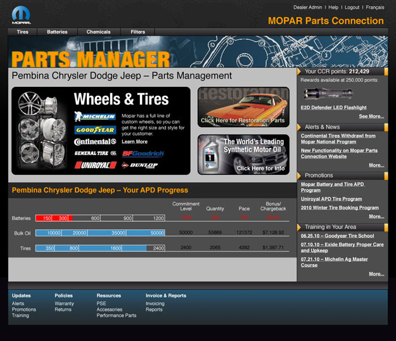
Task: Open PSE under footer Resources
Action: 101,304
